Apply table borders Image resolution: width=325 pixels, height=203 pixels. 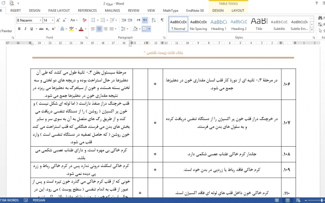pyautogui.click(x=144, y=29)
